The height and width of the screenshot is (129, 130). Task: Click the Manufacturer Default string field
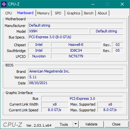[x=76, y=25]
